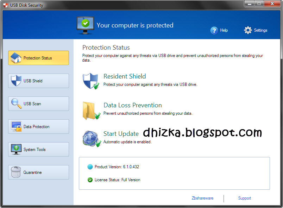The height and width of the screenshot is (208, 283).
Task: Click 'Prevent unauthorized persons from stealing your data.'
Action: tap(148, 113)
